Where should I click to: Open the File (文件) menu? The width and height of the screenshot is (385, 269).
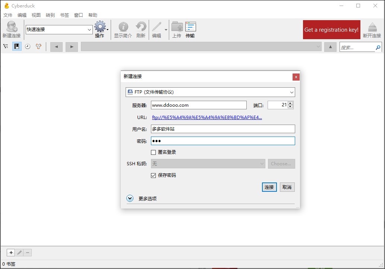point(7,15)
